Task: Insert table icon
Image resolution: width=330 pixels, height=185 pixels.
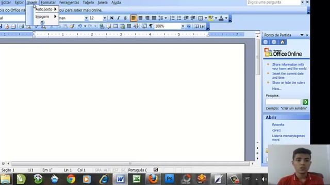Action: point(115,26)
